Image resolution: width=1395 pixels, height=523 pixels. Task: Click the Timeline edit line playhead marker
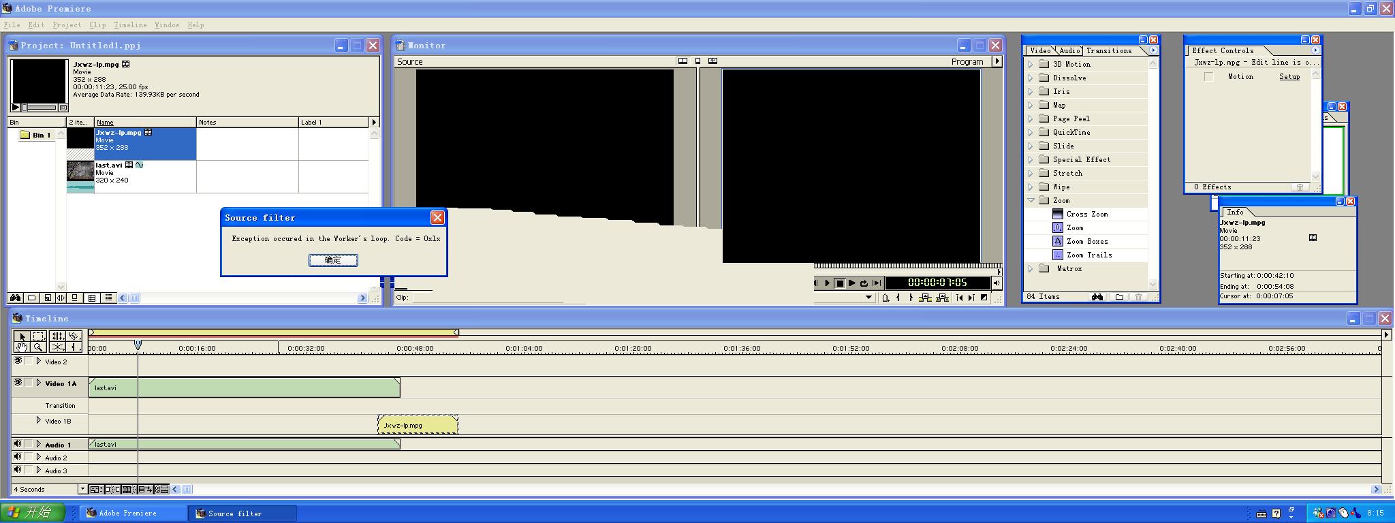(138, 345)
